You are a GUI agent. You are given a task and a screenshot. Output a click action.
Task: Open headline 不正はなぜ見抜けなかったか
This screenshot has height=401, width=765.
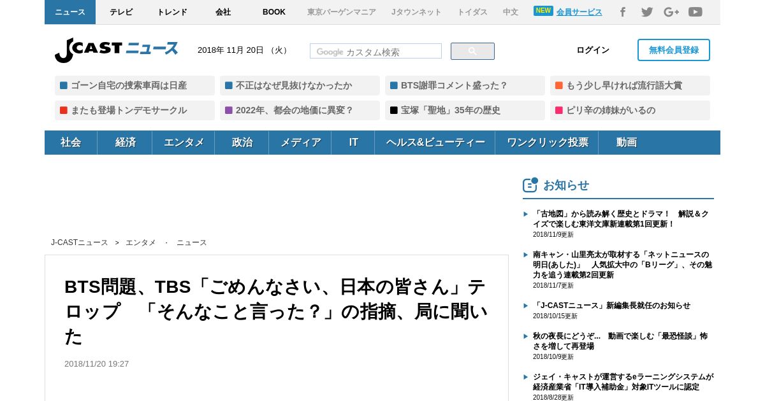[x=300, y=85]
